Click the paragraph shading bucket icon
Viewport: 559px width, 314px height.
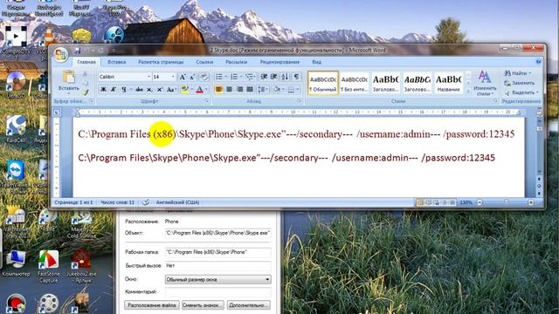(277, 89)
